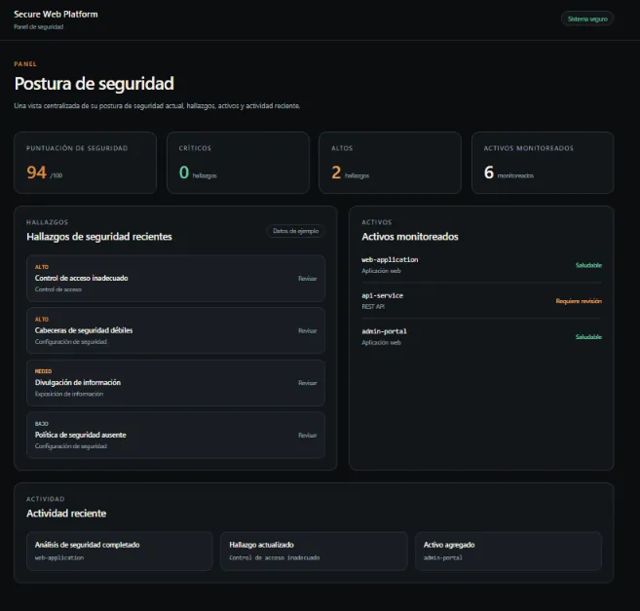The height and width of the screenshot is (611, 640).
Task: Open Revisar for Cabeceras de seguridad débiles
Action: click(308, 330)
